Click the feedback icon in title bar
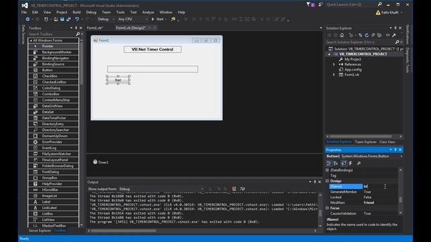431x242 pixels. tap(321, 5)
